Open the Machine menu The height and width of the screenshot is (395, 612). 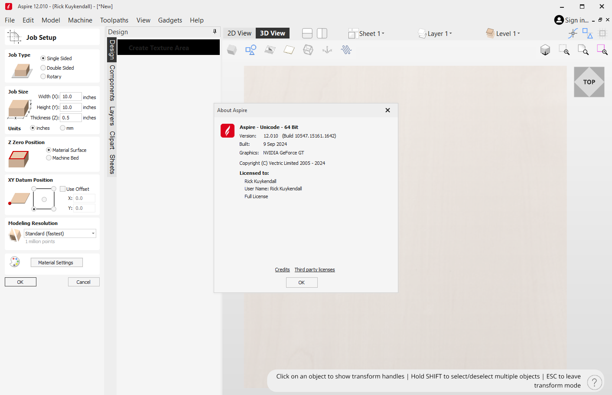click(80, 20)
